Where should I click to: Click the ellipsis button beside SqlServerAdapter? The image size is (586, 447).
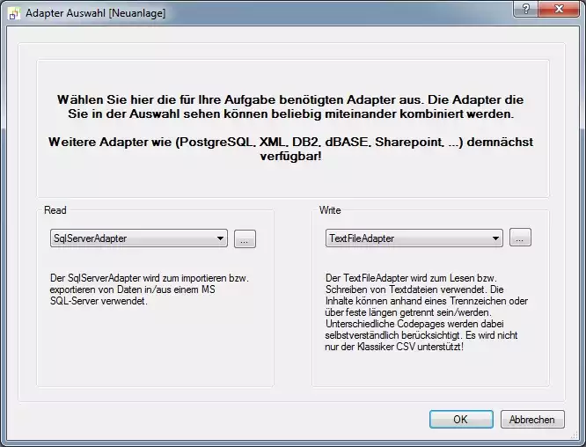(245, 238)
